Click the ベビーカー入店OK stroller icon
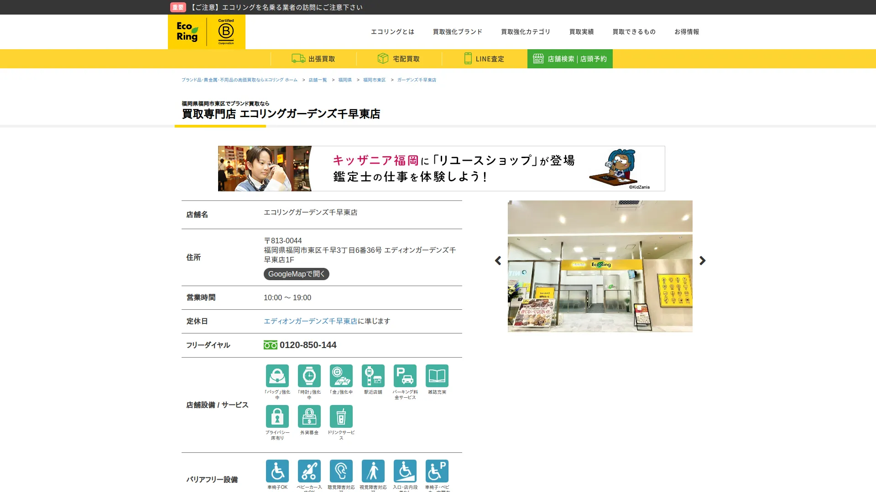This screenshot has height=492, width=876. 309,471
